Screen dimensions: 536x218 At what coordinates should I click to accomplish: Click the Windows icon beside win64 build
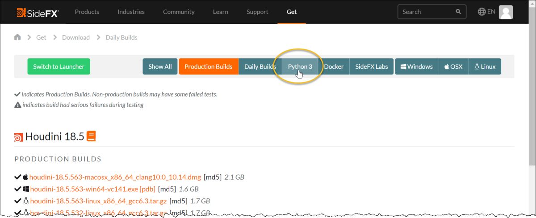click(x=26, y=189)
